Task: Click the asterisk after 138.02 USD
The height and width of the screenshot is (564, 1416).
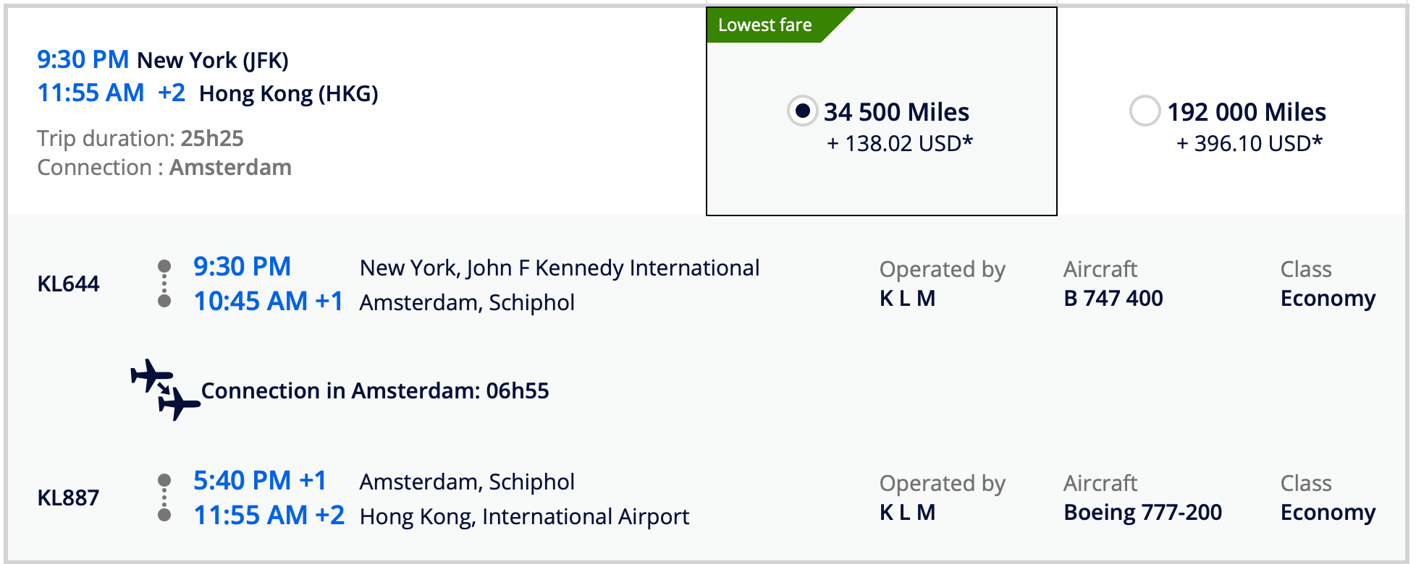Action: [968, 143]
